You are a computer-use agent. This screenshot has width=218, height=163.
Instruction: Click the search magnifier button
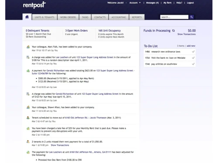[191, 17]
